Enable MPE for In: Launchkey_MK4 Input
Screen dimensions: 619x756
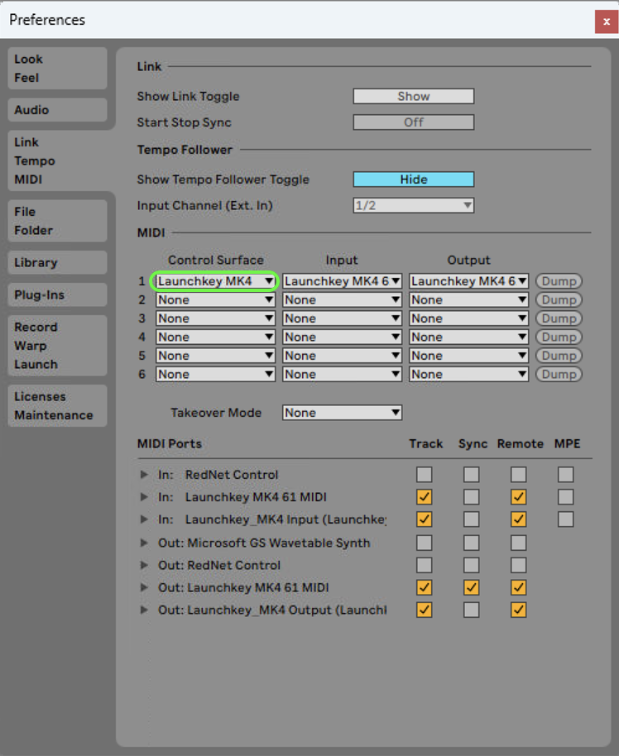565,519
